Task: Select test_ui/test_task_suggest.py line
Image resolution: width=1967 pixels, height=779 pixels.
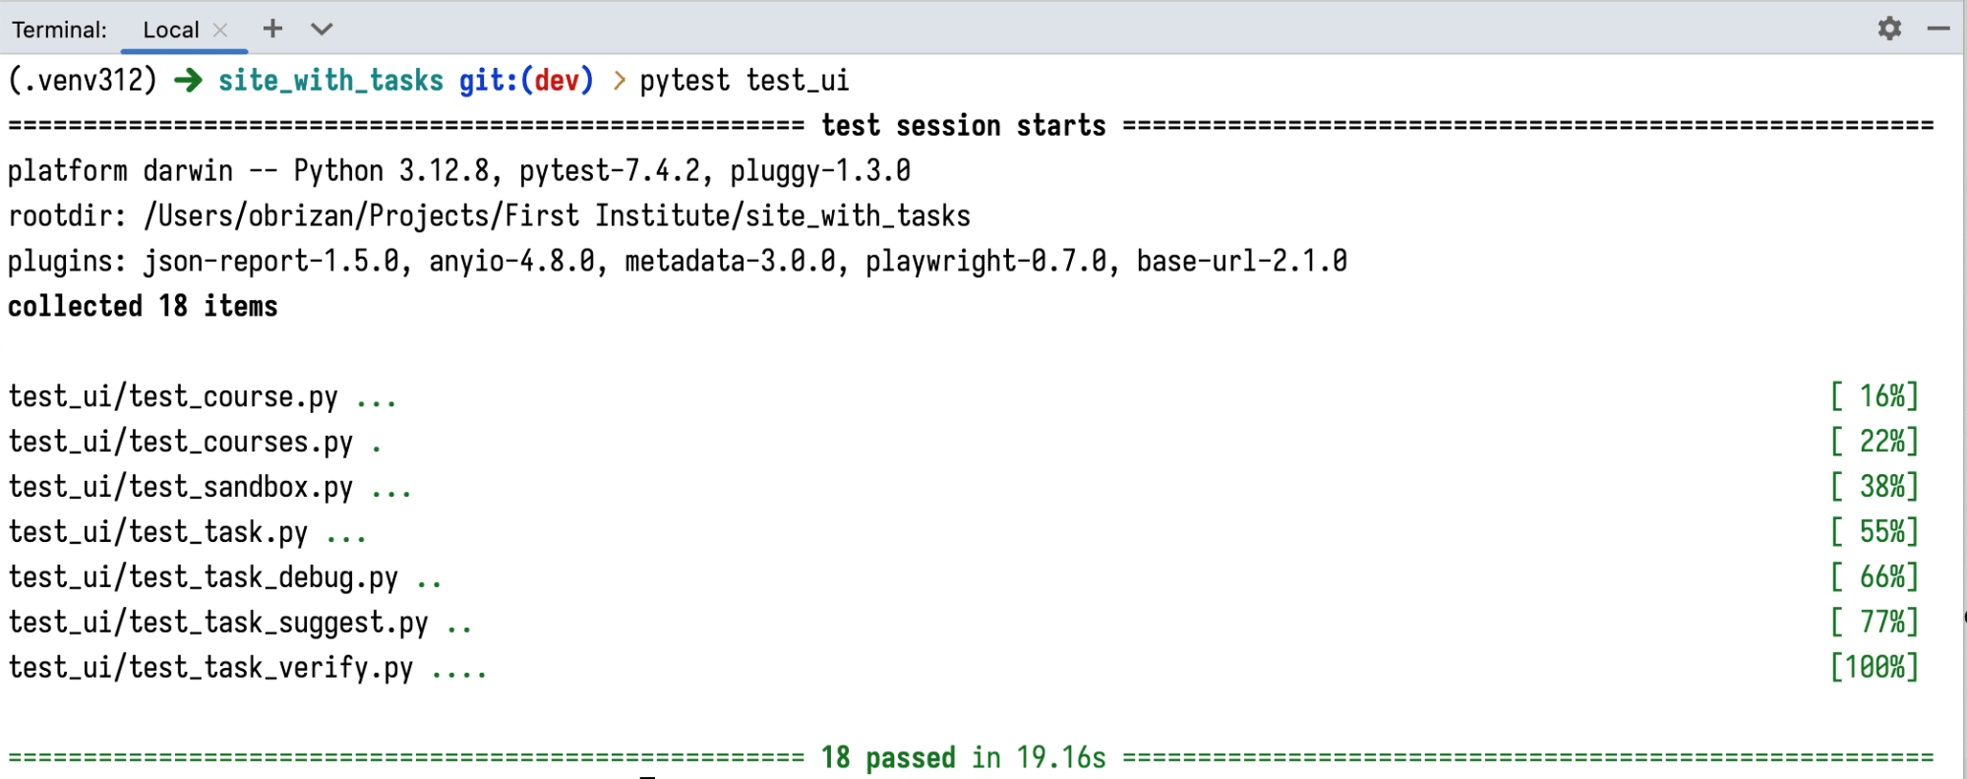Action: pyautogui.click(x=217, y=623)
